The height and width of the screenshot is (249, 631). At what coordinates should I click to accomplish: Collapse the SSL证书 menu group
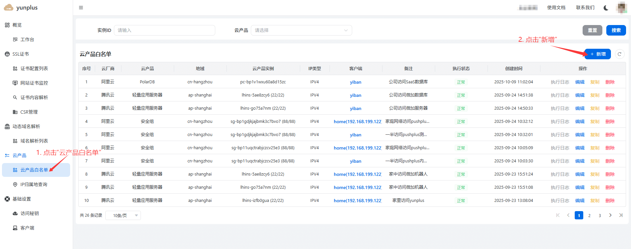(20, 54)
